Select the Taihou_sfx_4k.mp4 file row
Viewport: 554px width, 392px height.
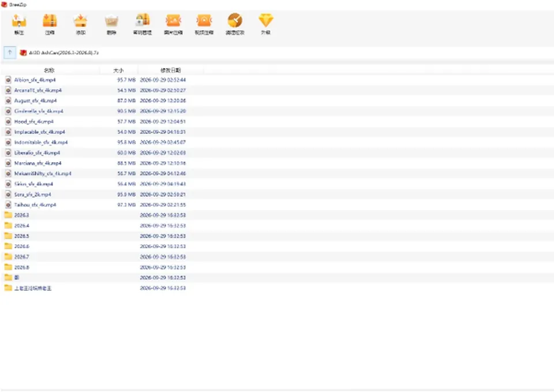pos(95,205)
